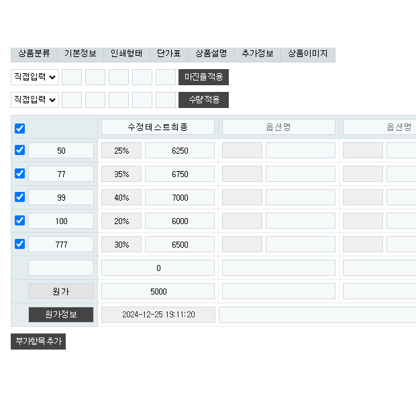Click the 원가 value field showing 5000
The height and width of the screenshot is (416, 416).
[158, 292]
